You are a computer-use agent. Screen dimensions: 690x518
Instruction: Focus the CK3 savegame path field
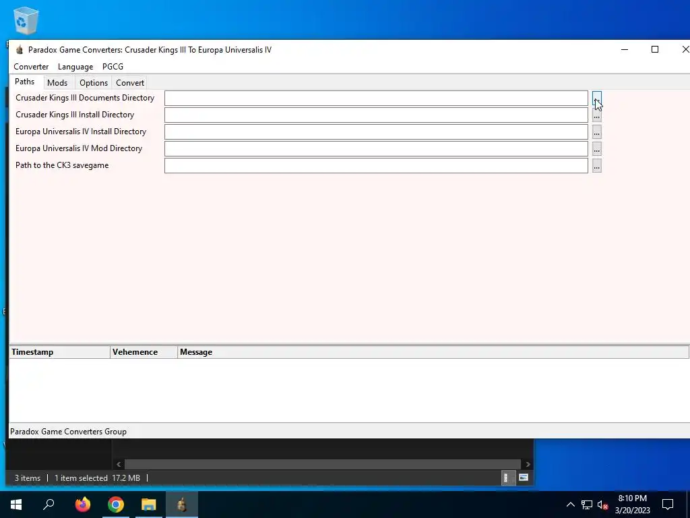[x=376, y=166]
